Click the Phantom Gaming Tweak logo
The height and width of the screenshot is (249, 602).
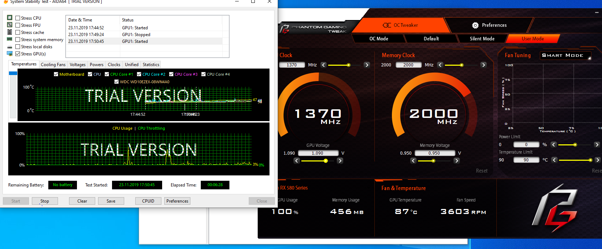click(x=314, y=29)
